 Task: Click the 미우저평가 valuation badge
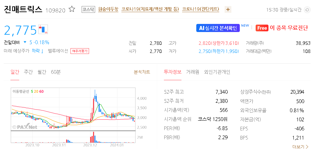[x=80, y=51]
